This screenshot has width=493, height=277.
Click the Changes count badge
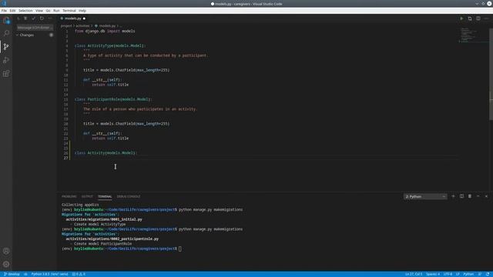point(52,35)
